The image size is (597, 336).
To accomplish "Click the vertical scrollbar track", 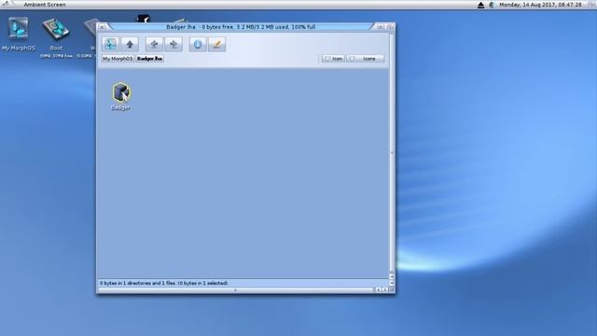I will [x=392, y=152].
